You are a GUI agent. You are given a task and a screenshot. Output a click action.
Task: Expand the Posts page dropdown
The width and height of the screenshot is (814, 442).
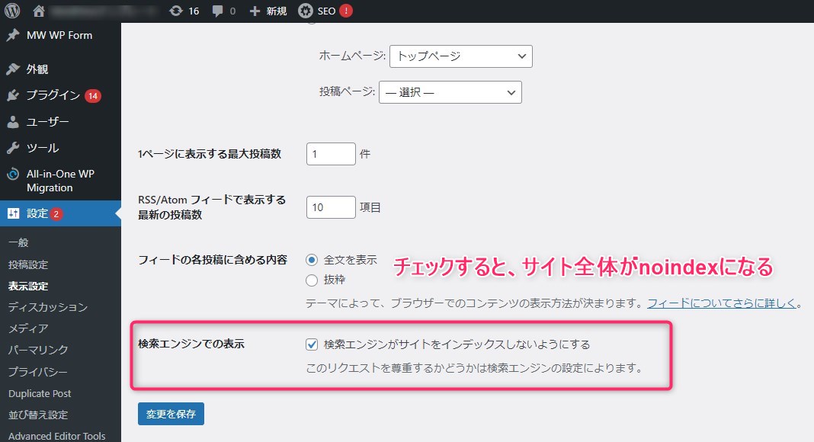pyautogui.click(x=450, y=92)
